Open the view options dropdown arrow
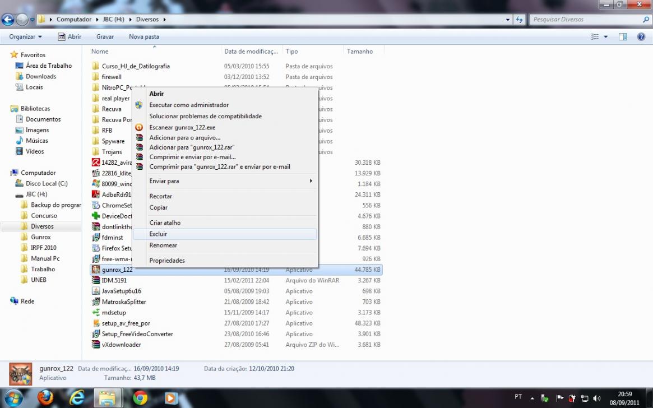653x408 pixels. point(606,36)
